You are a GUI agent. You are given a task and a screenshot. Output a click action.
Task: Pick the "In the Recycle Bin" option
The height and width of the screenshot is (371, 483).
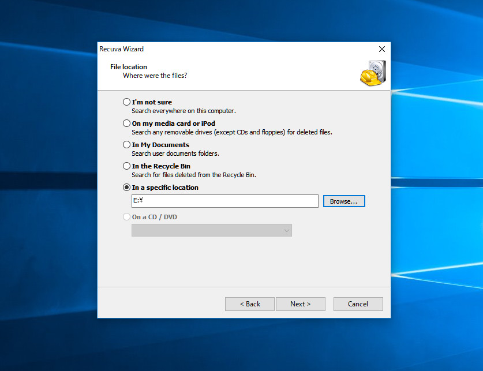click(127, 166)
